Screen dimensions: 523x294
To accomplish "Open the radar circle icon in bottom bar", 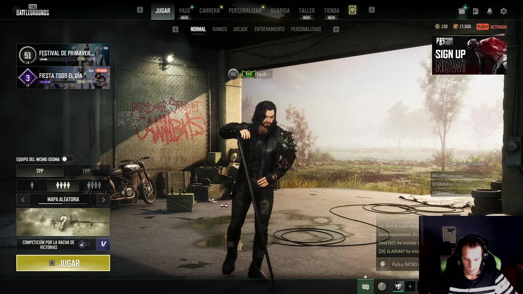I will tap(382, 287).
